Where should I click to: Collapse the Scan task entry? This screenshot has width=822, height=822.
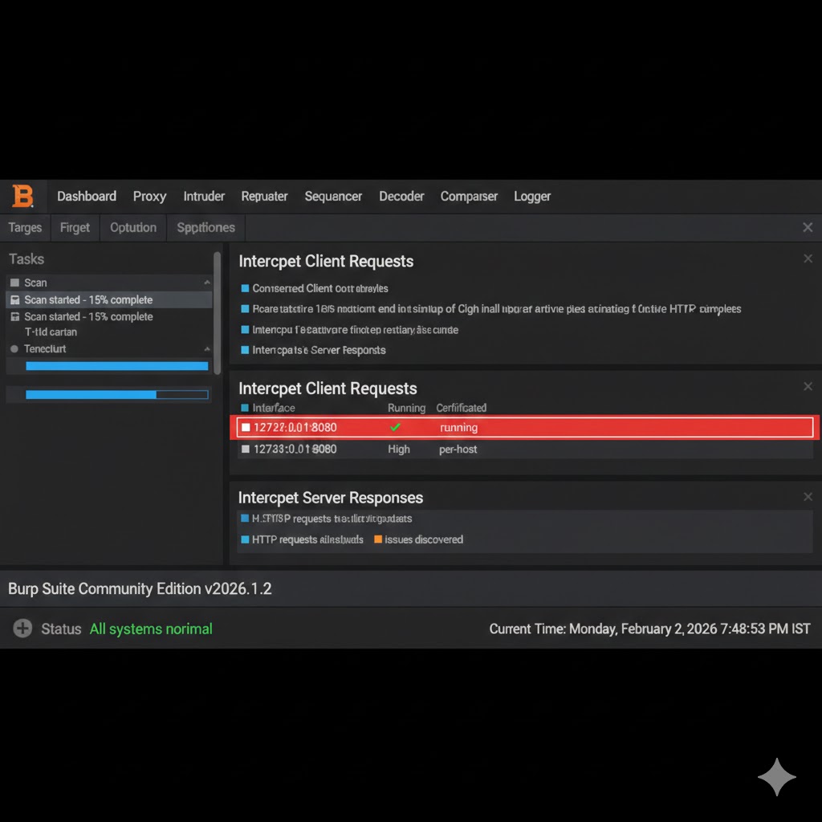(x=208, y=282)
